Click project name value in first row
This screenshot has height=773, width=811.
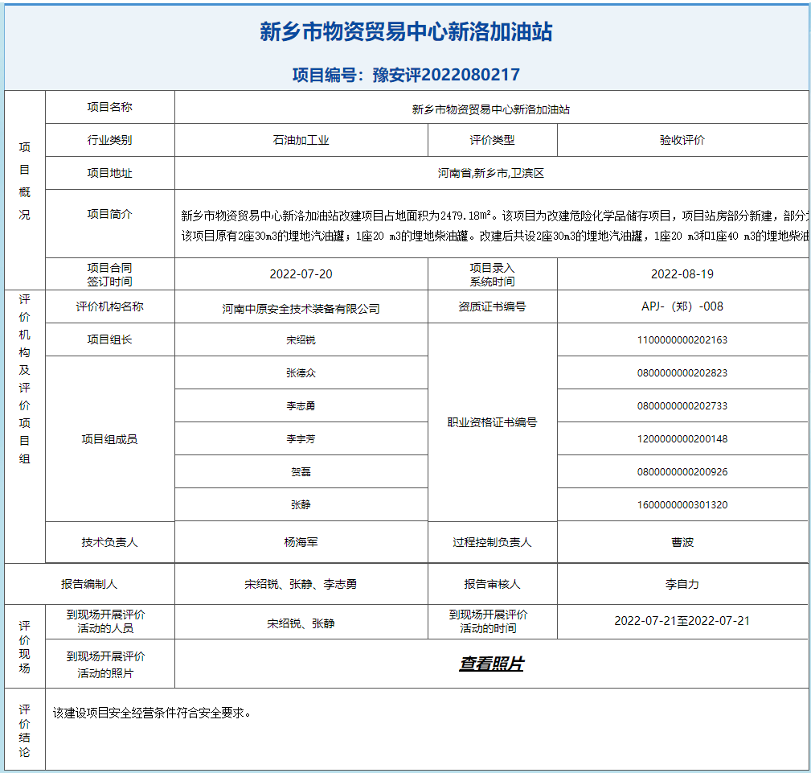(491, 109)
